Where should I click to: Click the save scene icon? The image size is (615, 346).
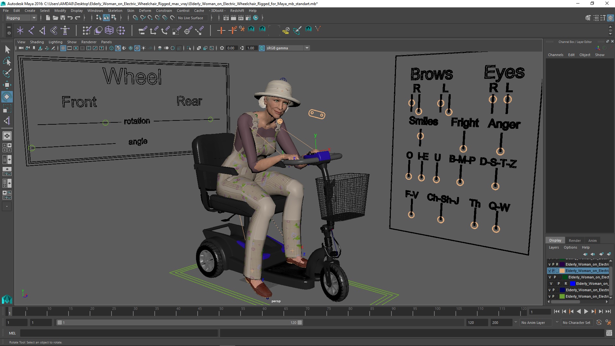click(63, 18)
